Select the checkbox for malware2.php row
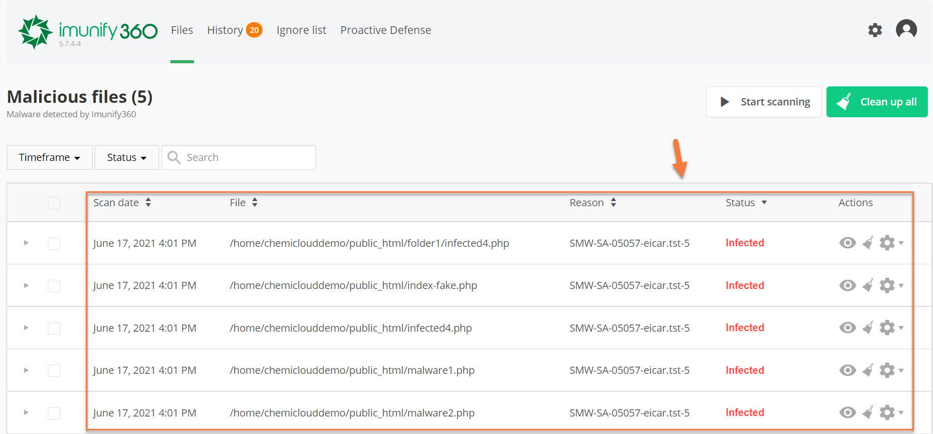The image size is (933, 434). [54, 413]
